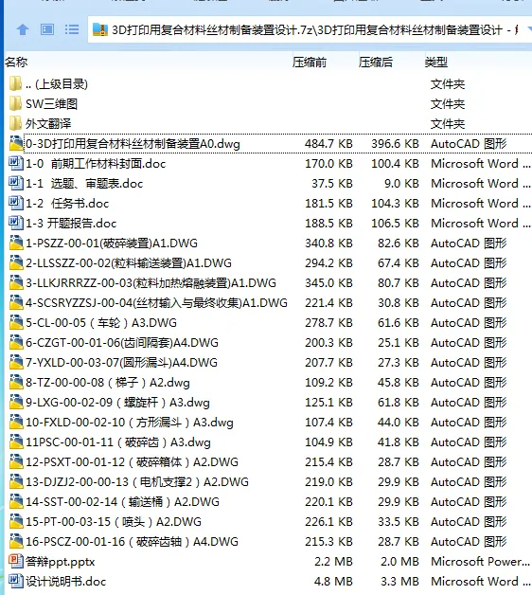Select file name 11PSC-00-01-11（破碎齿）A3.dwg
The width and height of the screenshot is (532, 595).
coord(118,442)
